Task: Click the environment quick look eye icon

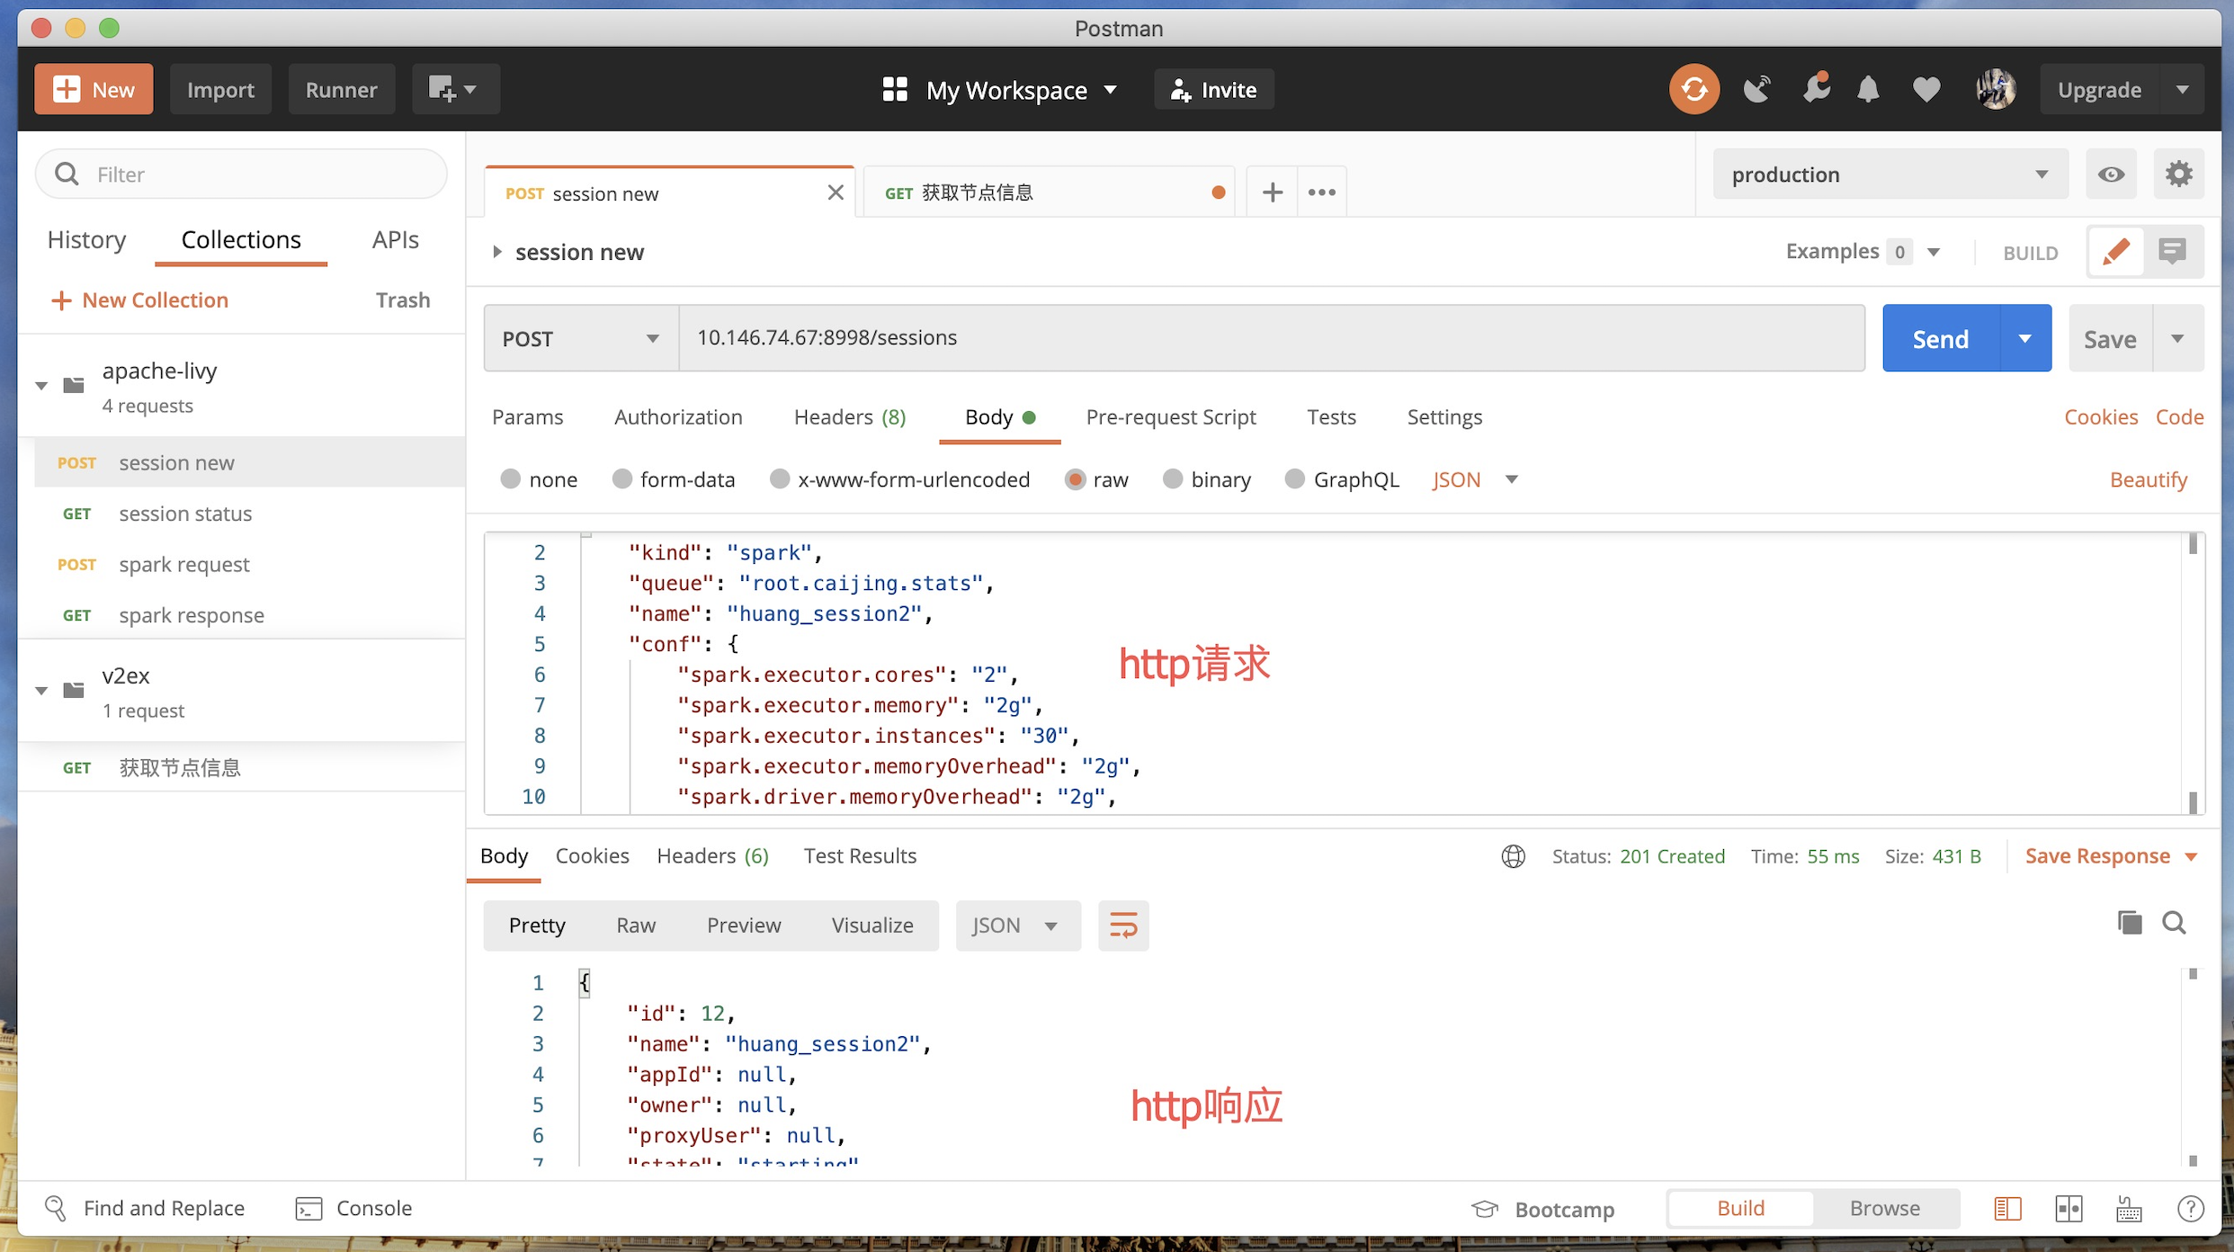Action: pos(2111,174)
